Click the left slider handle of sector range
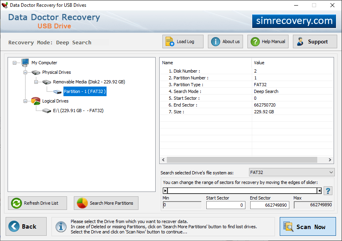The height and width of the screenshot is (241, 342). [165, 191]
